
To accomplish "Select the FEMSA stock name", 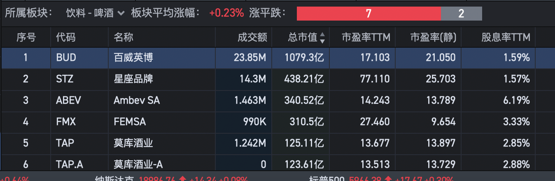I will pos(130,121).
